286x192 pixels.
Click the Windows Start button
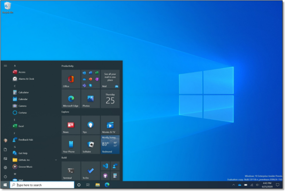[x=5, y=185]
